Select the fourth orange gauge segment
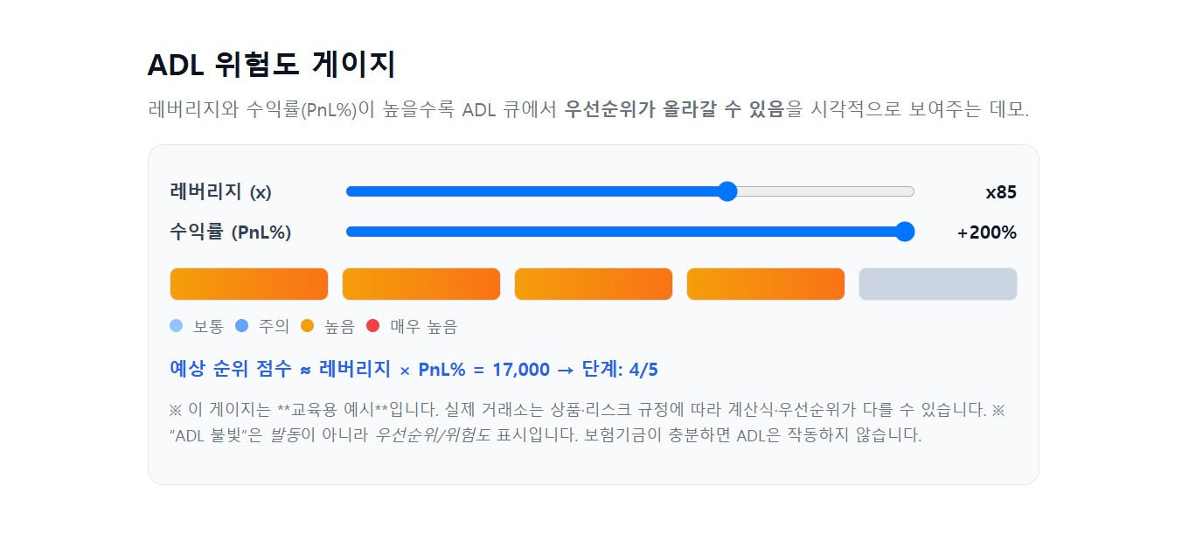Screen dimensions: 1182x541 click(x=765, y=283)
